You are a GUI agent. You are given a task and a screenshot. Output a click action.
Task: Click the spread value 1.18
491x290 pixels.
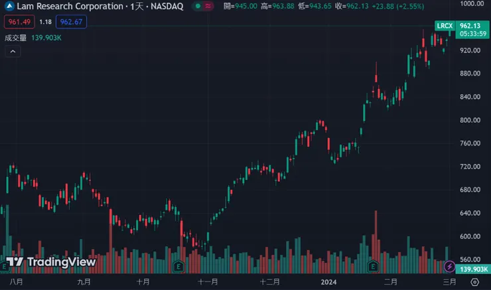click(45, 22)
